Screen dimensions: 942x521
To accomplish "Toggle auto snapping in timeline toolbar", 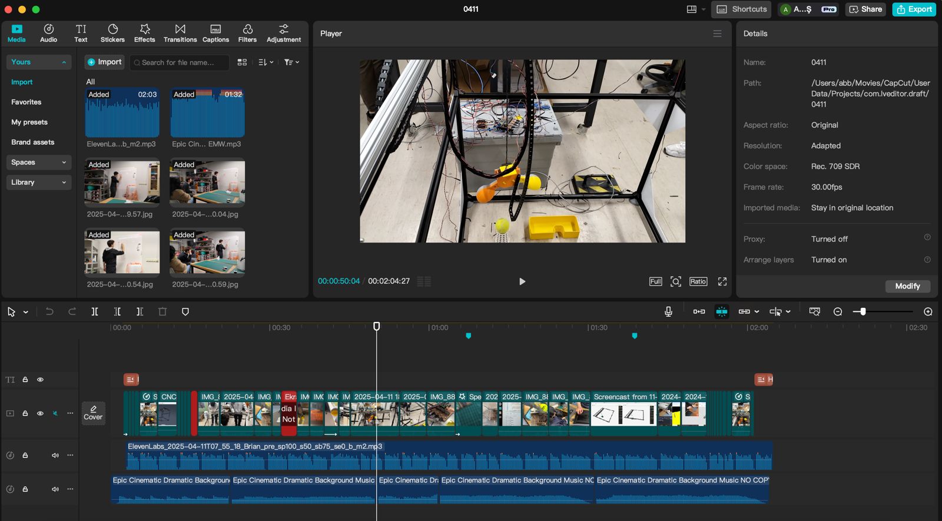I will pyautogui.click(x=722, y=311).
